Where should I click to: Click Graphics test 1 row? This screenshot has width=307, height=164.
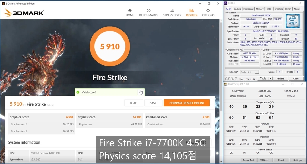pyautogui.click(x=42, y=124)
